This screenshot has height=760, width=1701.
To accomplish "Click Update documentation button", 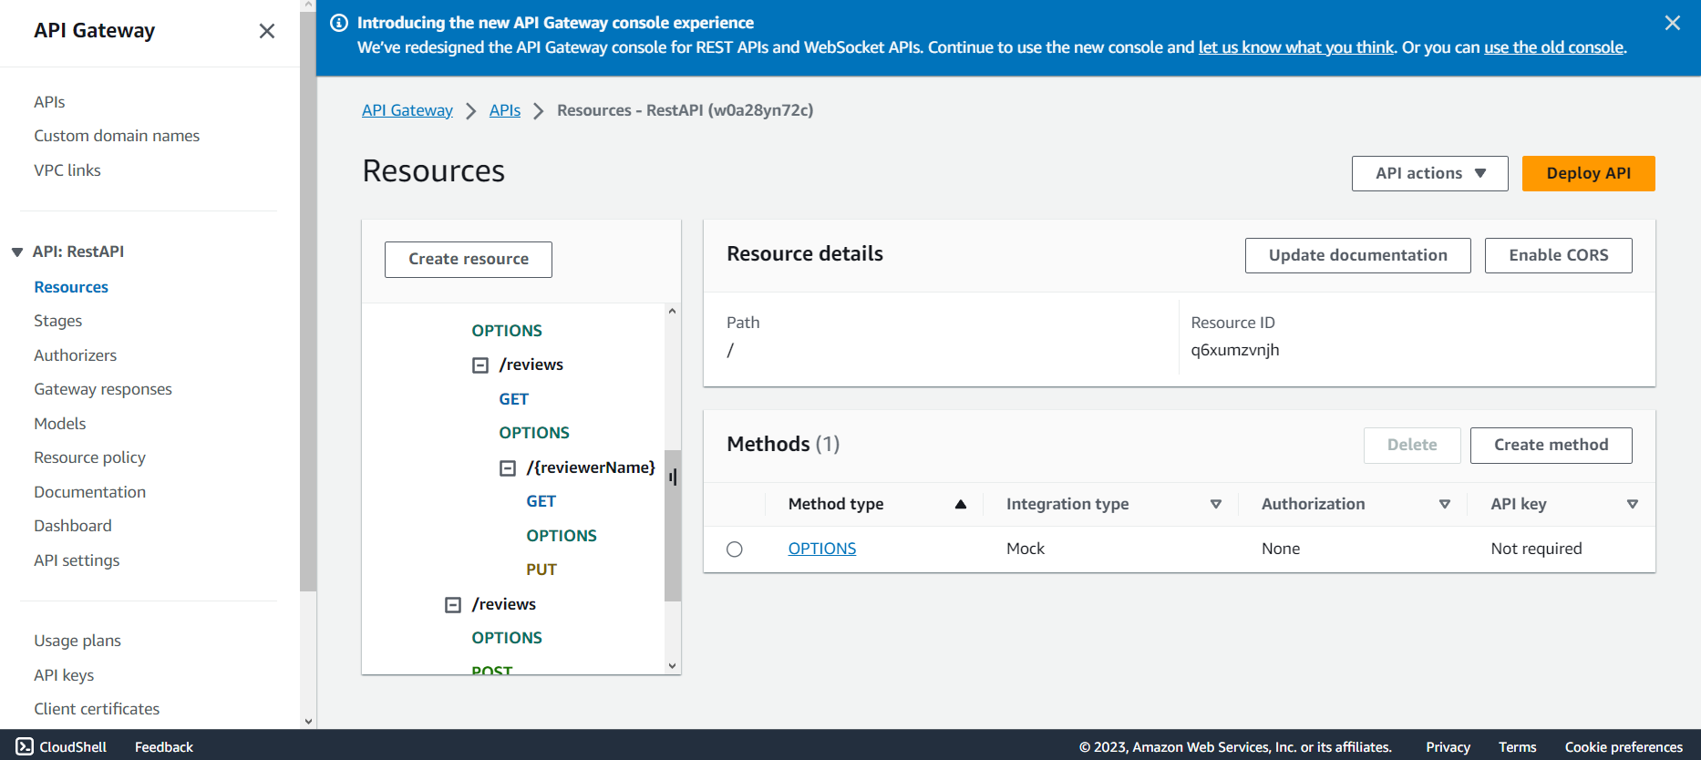I will point(1357,255).
